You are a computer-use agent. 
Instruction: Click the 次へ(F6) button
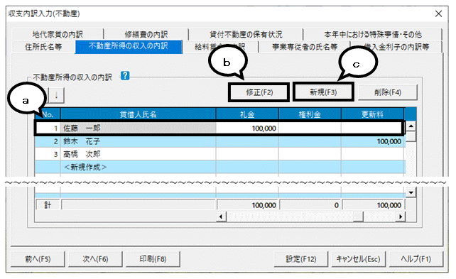point(95,259)
